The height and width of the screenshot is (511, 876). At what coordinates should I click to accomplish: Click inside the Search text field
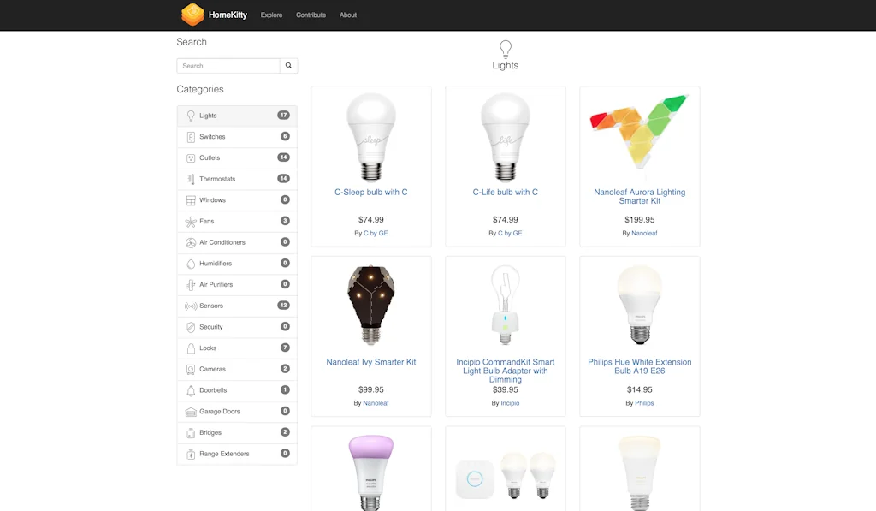point(228,66)
